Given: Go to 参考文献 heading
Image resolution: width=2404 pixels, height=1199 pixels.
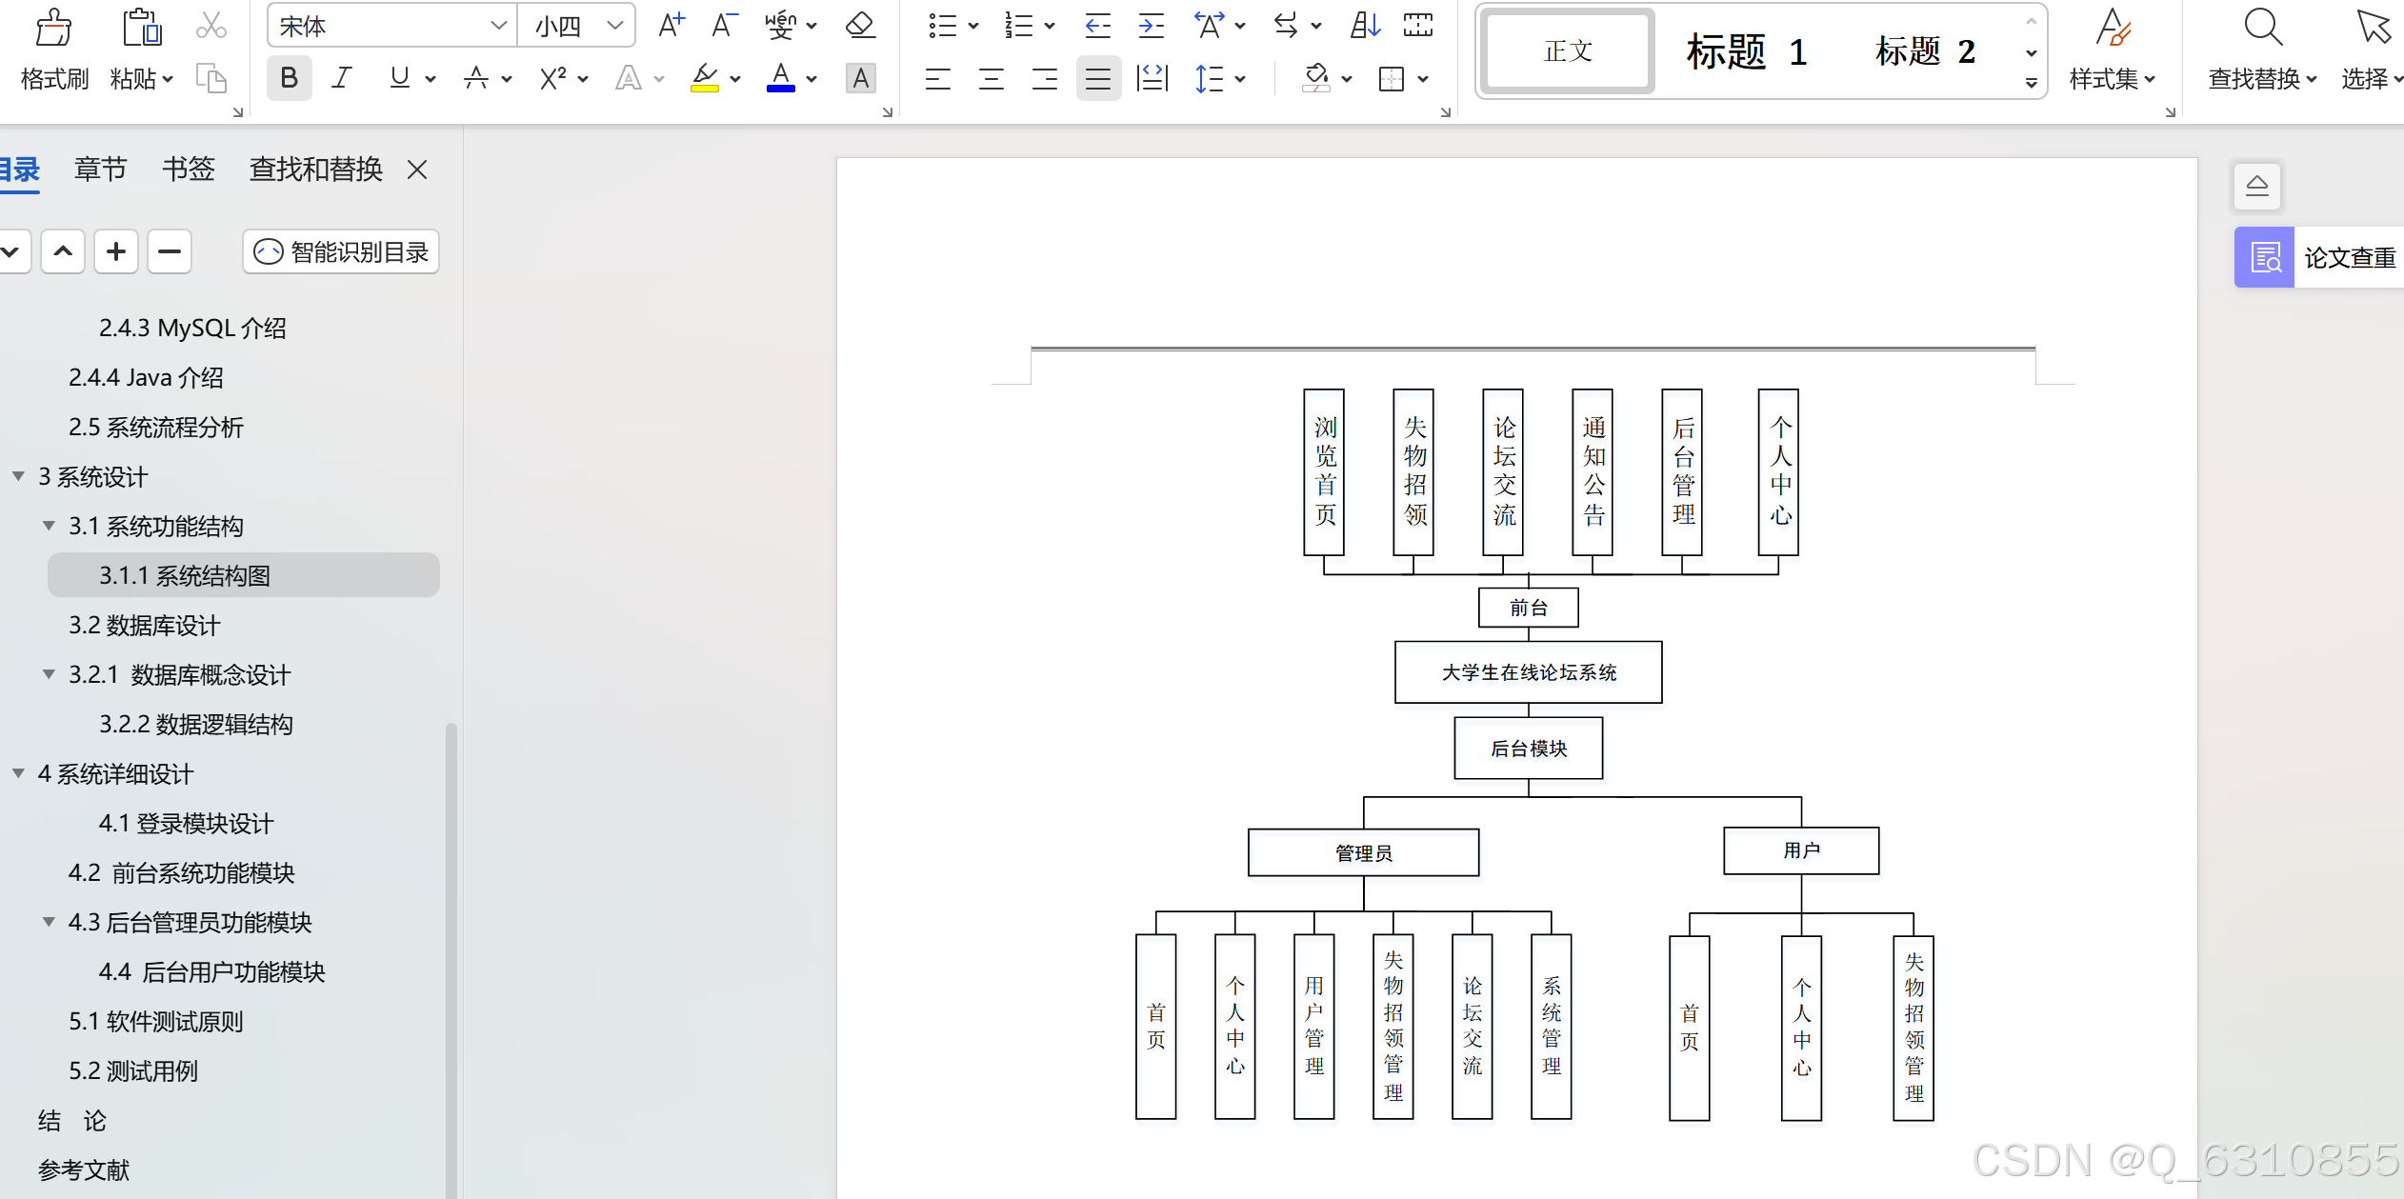Looking at the screenshot, I should click(x=84, y=1169).
